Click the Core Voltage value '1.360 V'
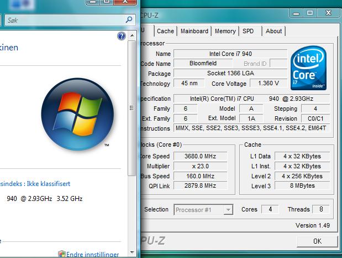Screen dimensions: 342x258 tap(269, 83)
